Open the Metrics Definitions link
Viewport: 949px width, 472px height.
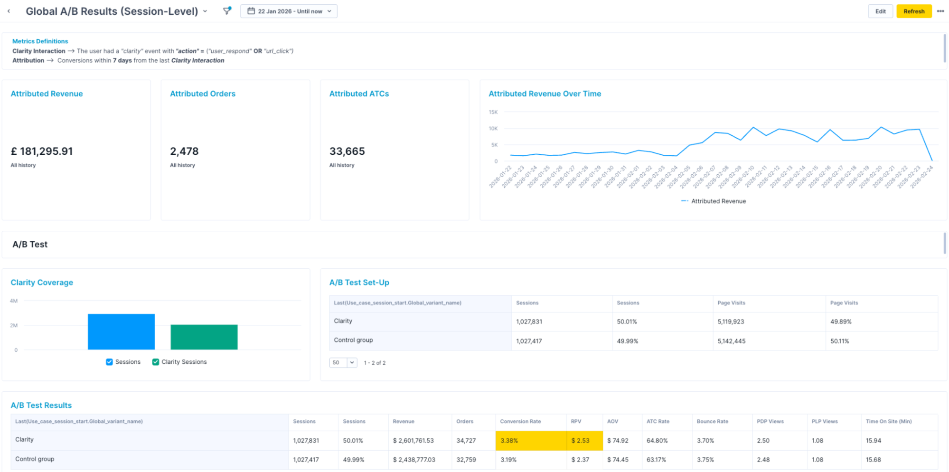(x=40, y=41)
